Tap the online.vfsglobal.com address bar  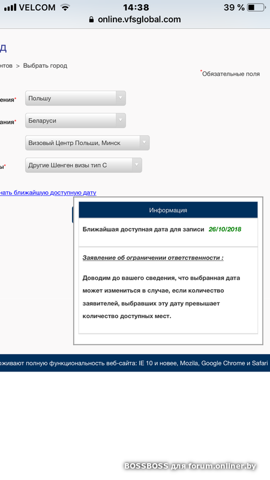(x=135, y=19)
